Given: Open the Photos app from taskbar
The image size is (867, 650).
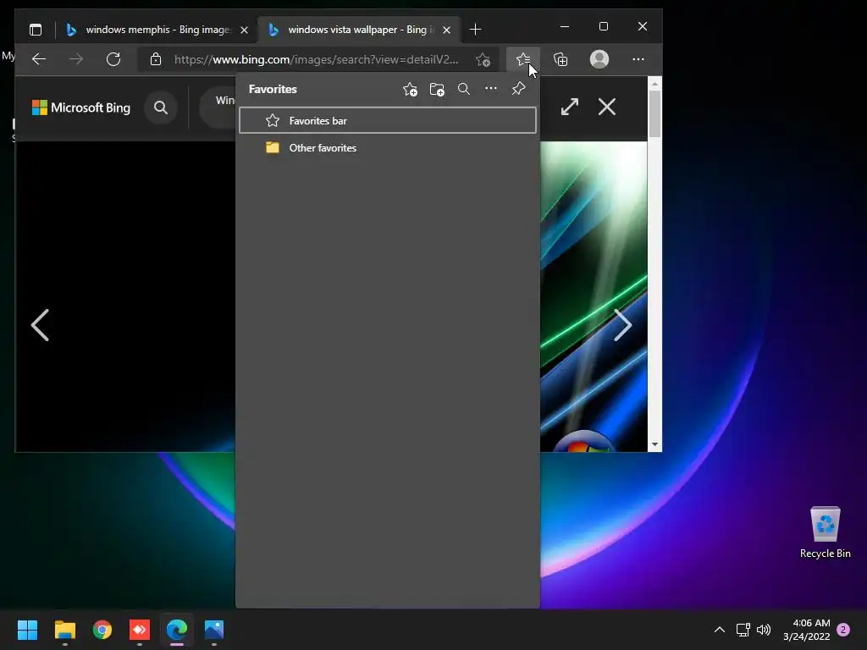Looking at the screenshot, I should pyautogui.click(x=214, y=630).
